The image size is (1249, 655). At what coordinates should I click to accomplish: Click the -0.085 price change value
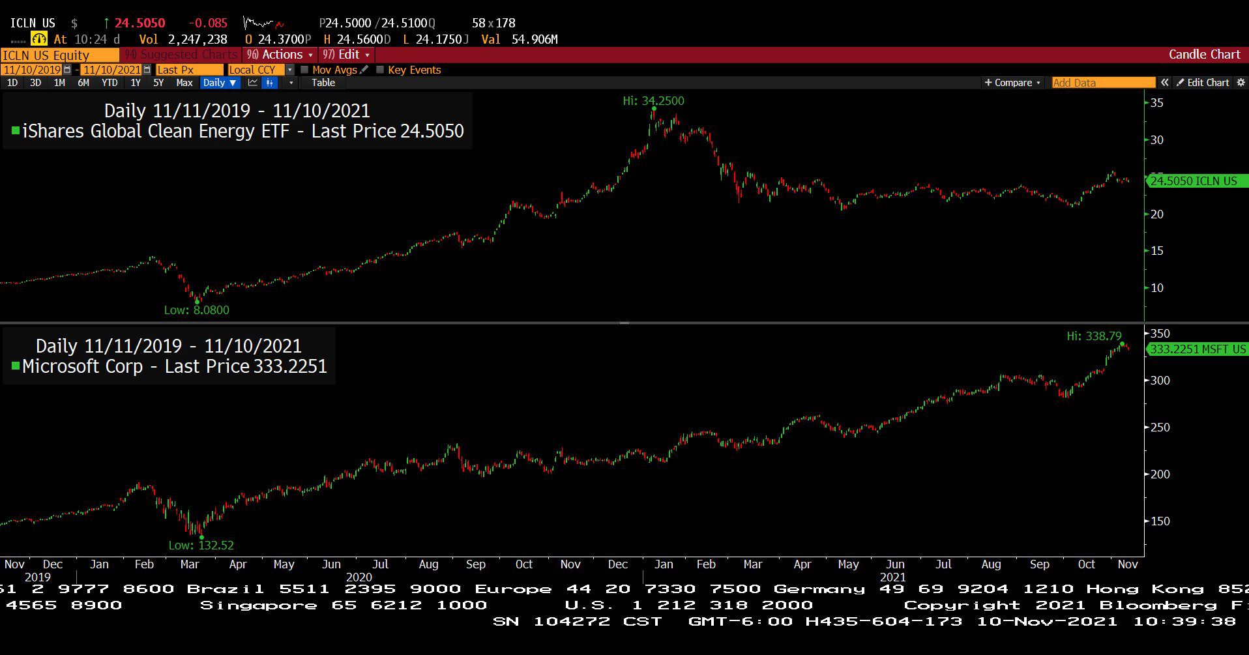[x=208, y=23]
